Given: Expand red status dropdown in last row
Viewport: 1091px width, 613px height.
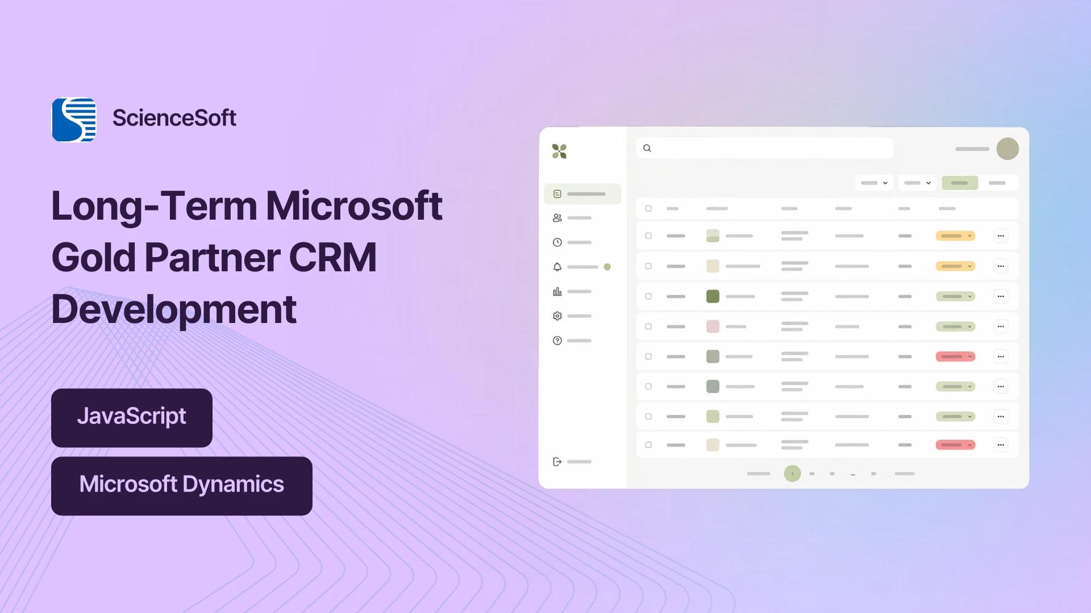Looking at the screenshot, I should [955, 445].
